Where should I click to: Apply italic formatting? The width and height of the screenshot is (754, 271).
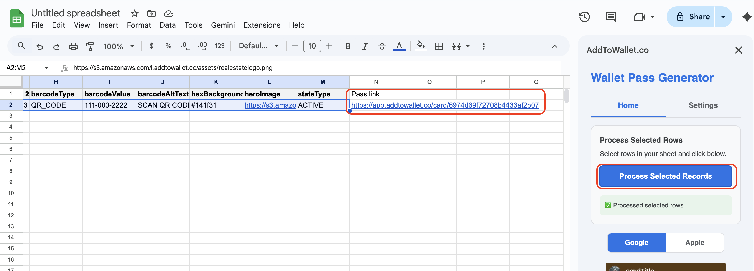365,46
